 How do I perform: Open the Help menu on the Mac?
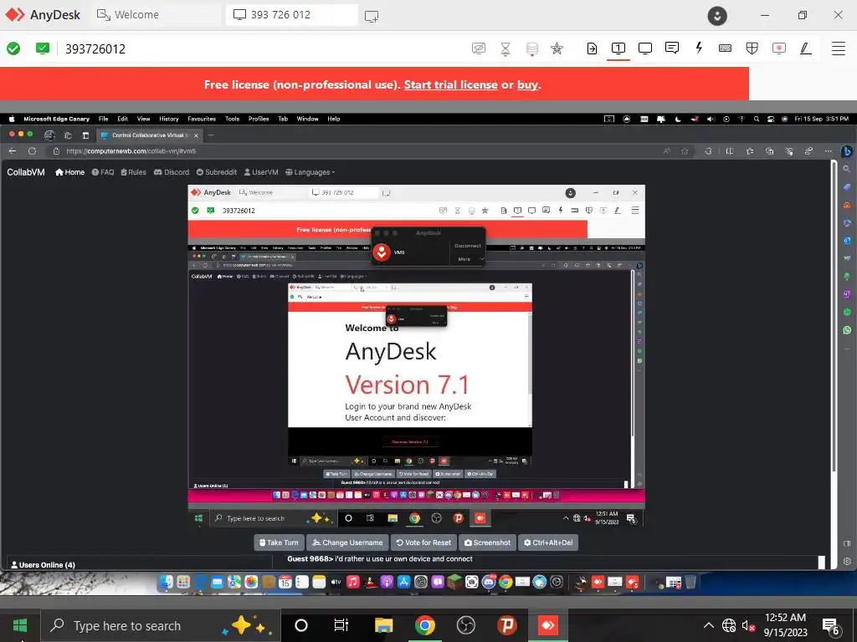click(334, 119)
